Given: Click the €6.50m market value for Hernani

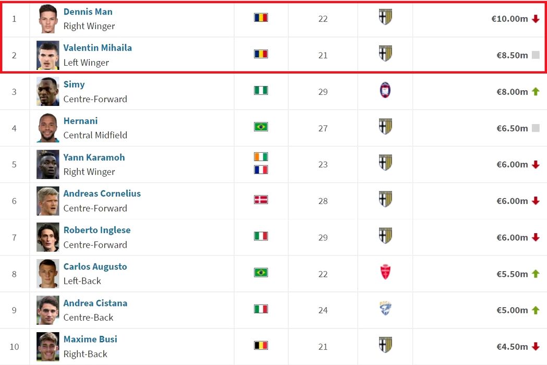Looking at the screenshot, I should [512, 128].
